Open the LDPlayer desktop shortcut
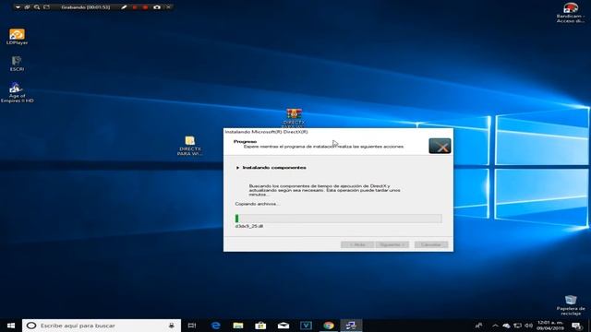591x332 pixels. [x=17, y=37]
